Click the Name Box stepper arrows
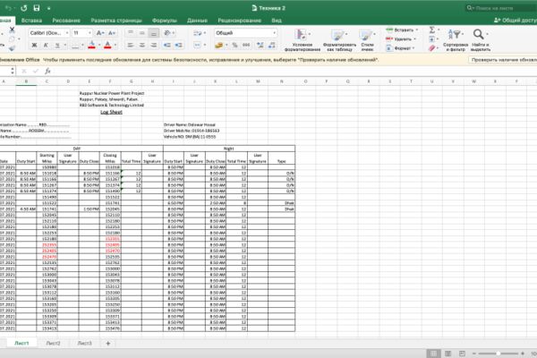The image size is (537, 358). point(13,71)
